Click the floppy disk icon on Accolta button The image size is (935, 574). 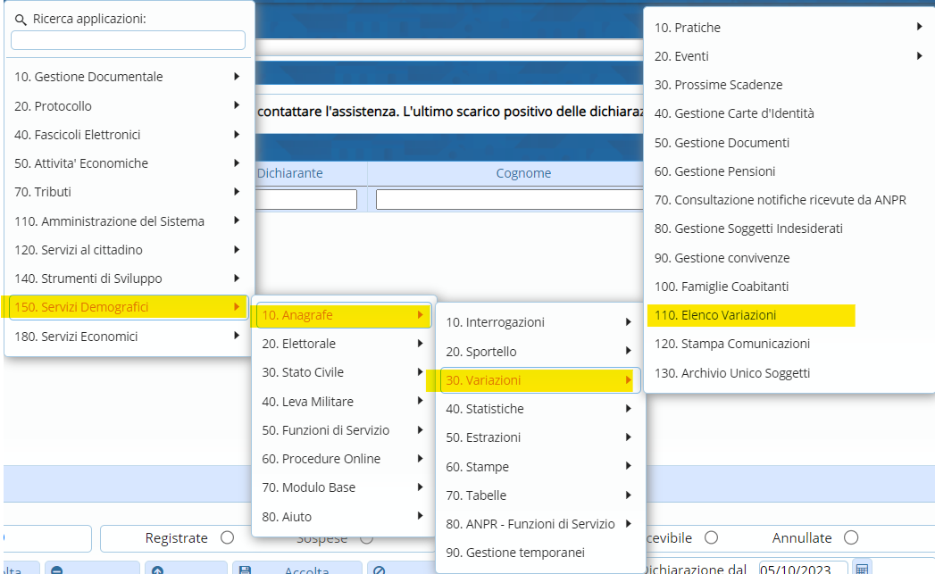[x=245, y=570]
